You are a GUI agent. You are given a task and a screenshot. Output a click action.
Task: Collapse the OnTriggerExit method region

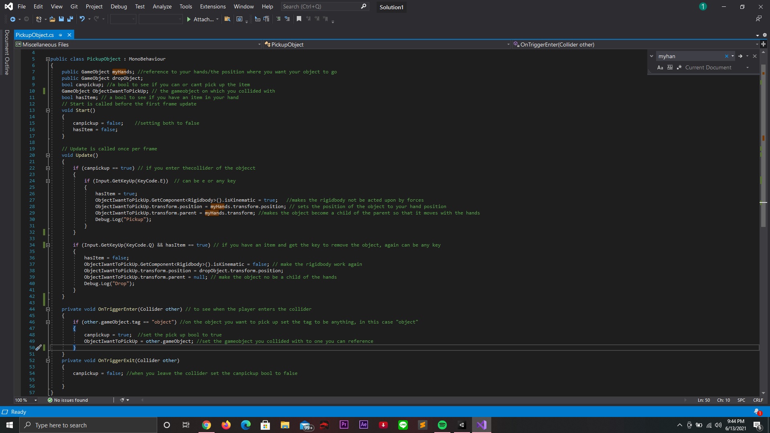click(x=48, y=360)
